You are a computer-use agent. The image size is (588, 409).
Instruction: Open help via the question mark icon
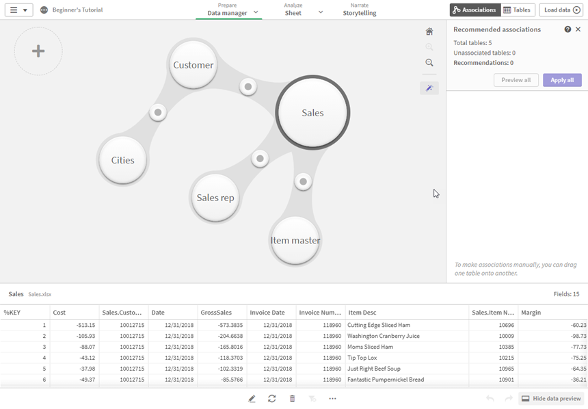[x=567, y=29]
